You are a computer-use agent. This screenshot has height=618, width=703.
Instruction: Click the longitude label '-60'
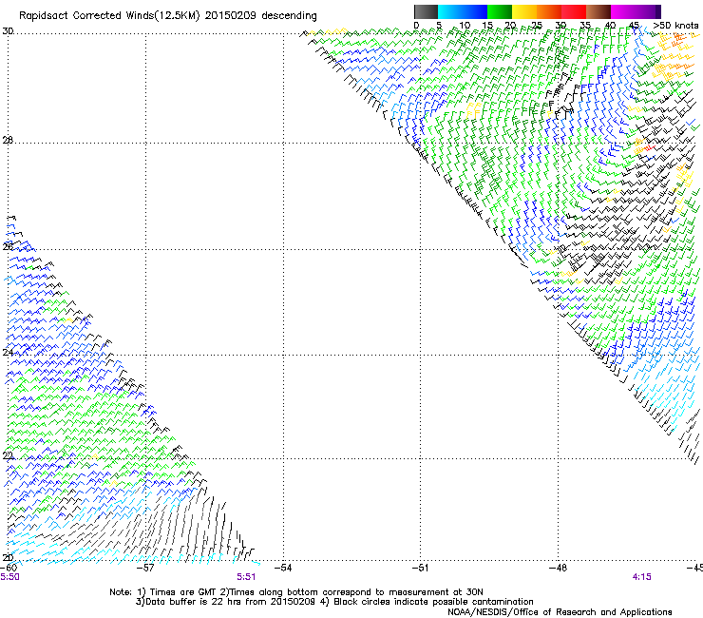9,568
